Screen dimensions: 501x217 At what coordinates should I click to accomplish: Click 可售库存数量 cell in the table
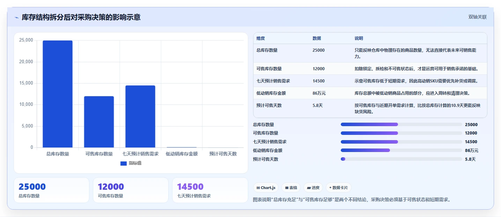(269, 69)
